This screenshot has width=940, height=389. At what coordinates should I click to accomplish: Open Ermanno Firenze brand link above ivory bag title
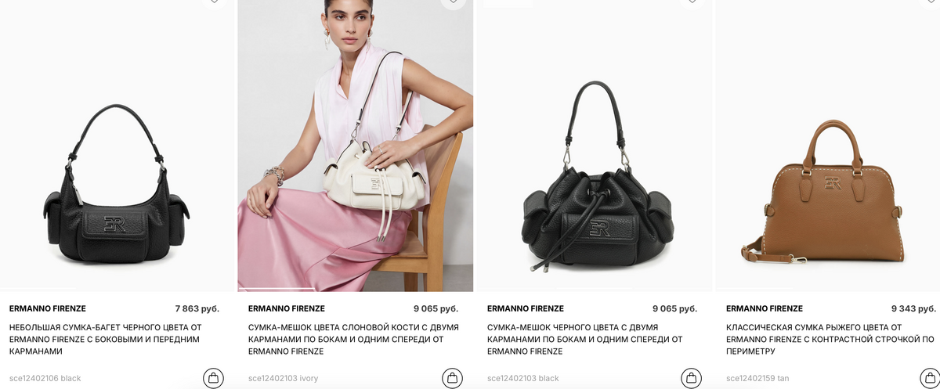[x=287, y=308]
